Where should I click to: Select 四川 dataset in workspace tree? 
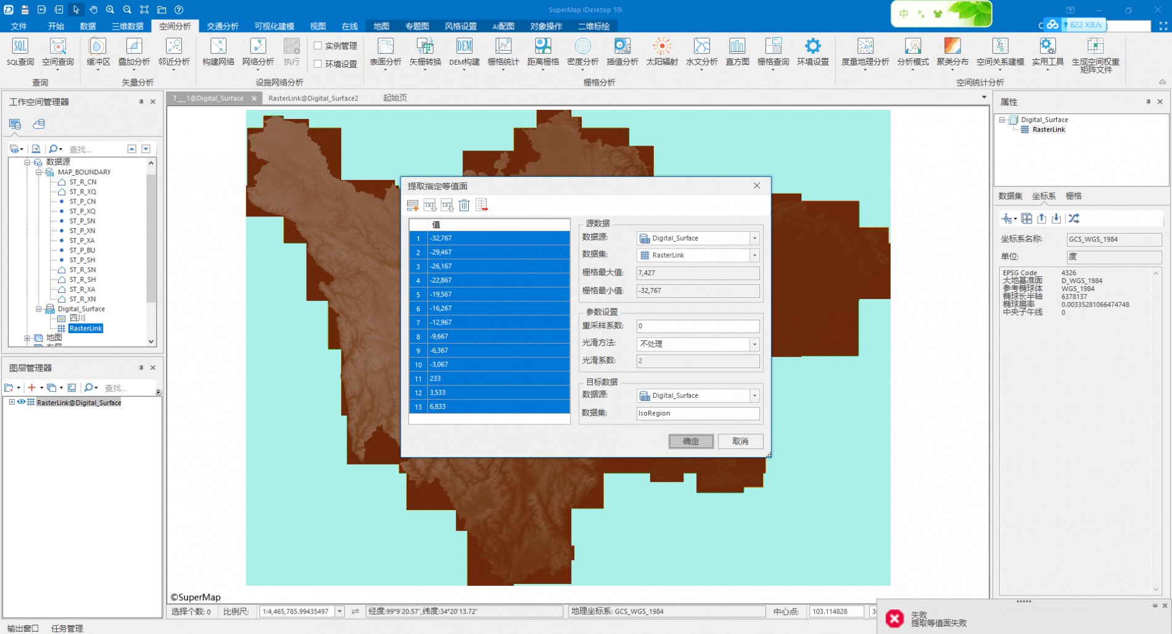tap(77, 318)
